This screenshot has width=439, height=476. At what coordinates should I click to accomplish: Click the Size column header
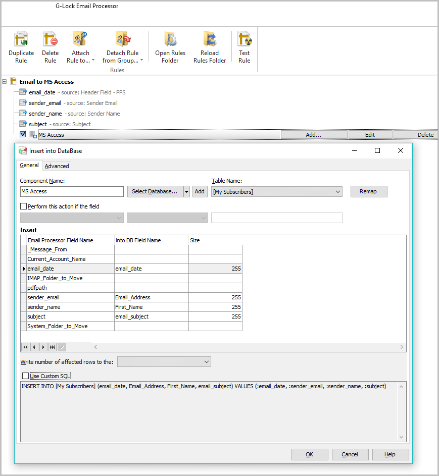(x=215, y=240)
